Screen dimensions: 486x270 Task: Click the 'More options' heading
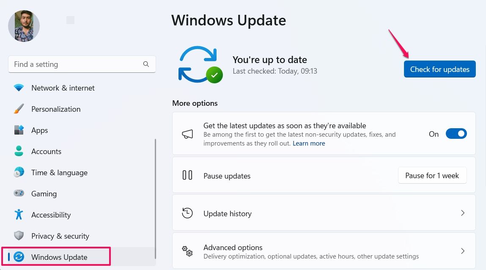(195, 103)
